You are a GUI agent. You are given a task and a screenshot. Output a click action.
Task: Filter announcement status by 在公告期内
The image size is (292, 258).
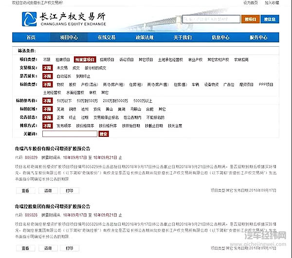pos(132,117)
